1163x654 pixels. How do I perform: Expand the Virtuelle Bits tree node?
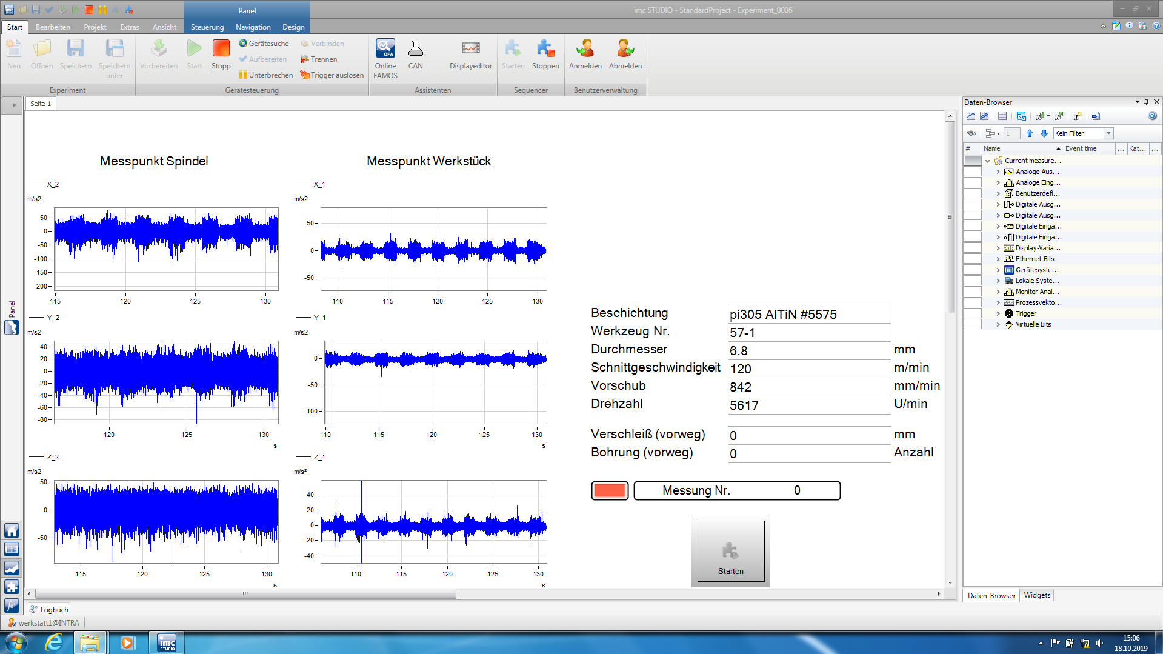coord(998,324)
